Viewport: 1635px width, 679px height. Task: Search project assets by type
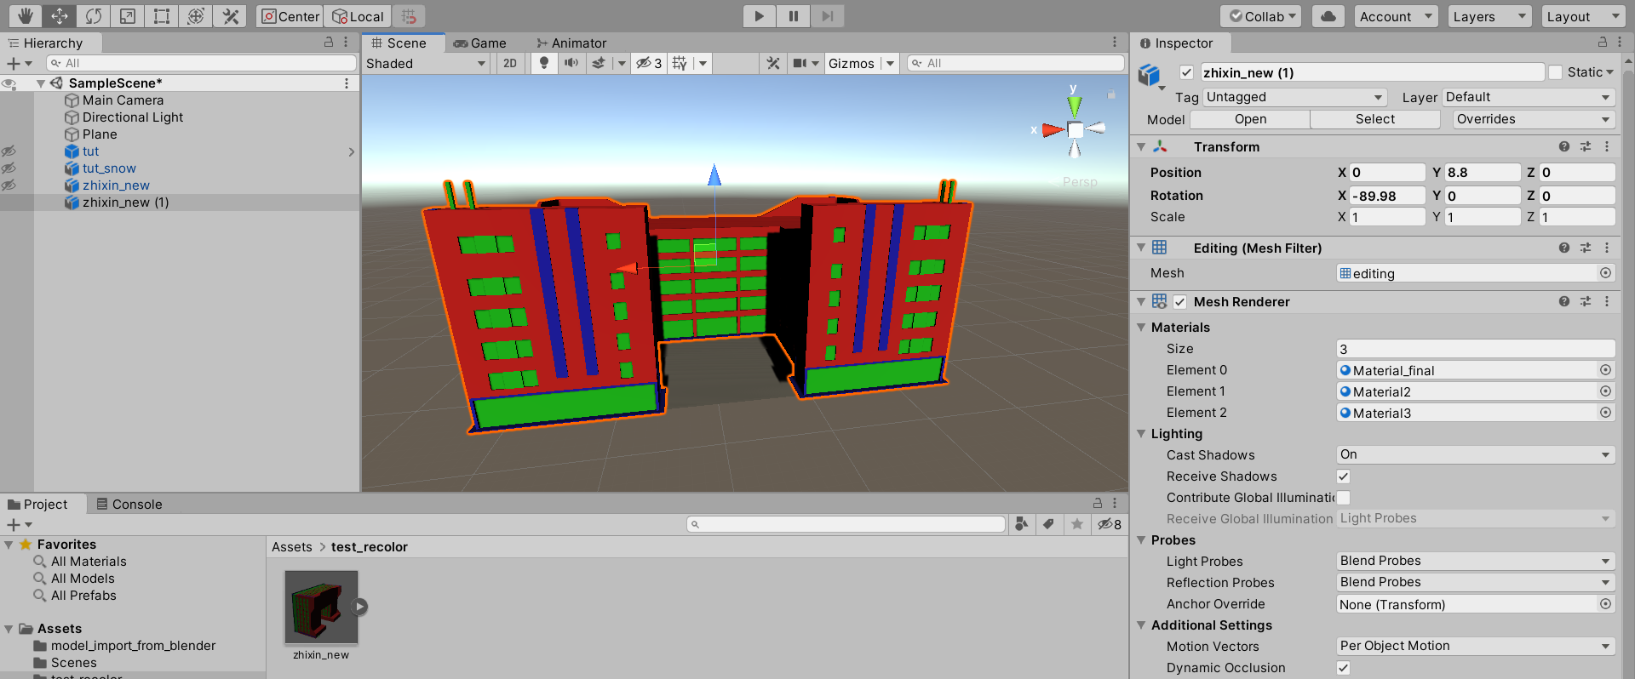pos(1022,524)
